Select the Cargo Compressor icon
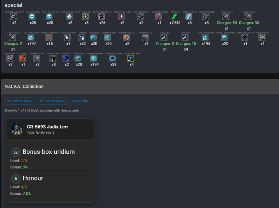Image resolution: width=279 pixels, height=208 pixels. [x=206, y=17]
